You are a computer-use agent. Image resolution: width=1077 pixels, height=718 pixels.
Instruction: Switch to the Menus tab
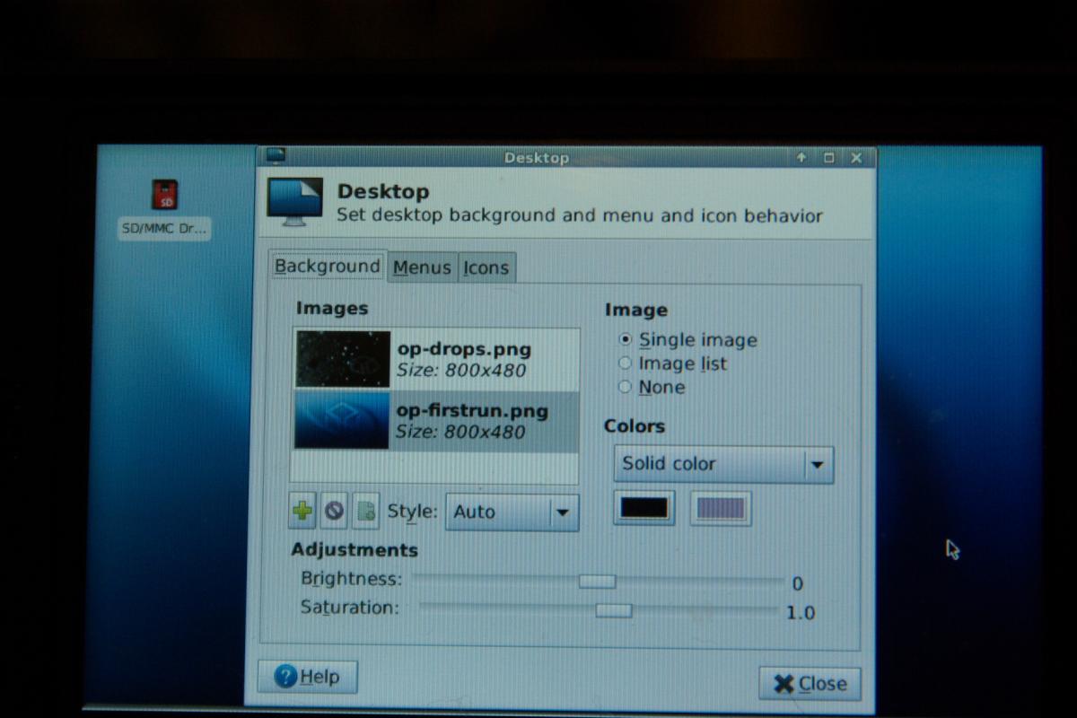click(422, 267)
